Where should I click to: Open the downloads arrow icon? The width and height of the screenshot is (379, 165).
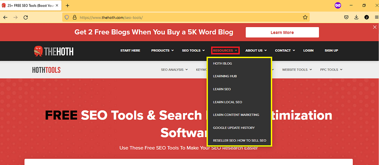[x=356, y=17]
